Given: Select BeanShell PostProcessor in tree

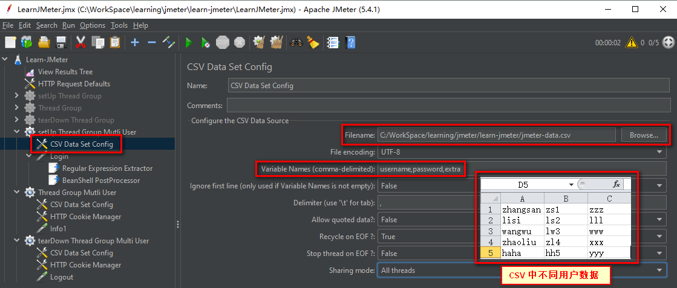Looking at the screenshot, I should pyautogui.click(x=101, y=180).
